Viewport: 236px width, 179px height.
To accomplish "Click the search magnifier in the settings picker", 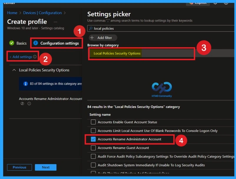I will tap(91, 29).
